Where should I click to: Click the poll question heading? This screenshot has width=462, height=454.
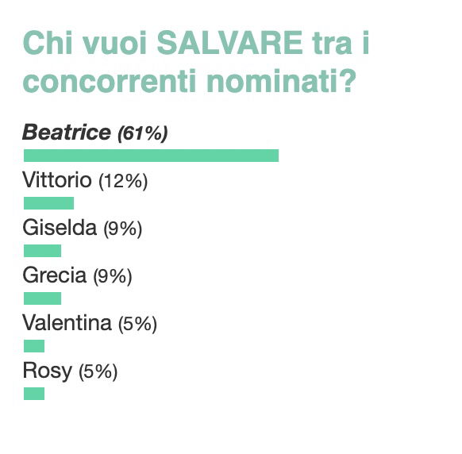coord(196,62)
